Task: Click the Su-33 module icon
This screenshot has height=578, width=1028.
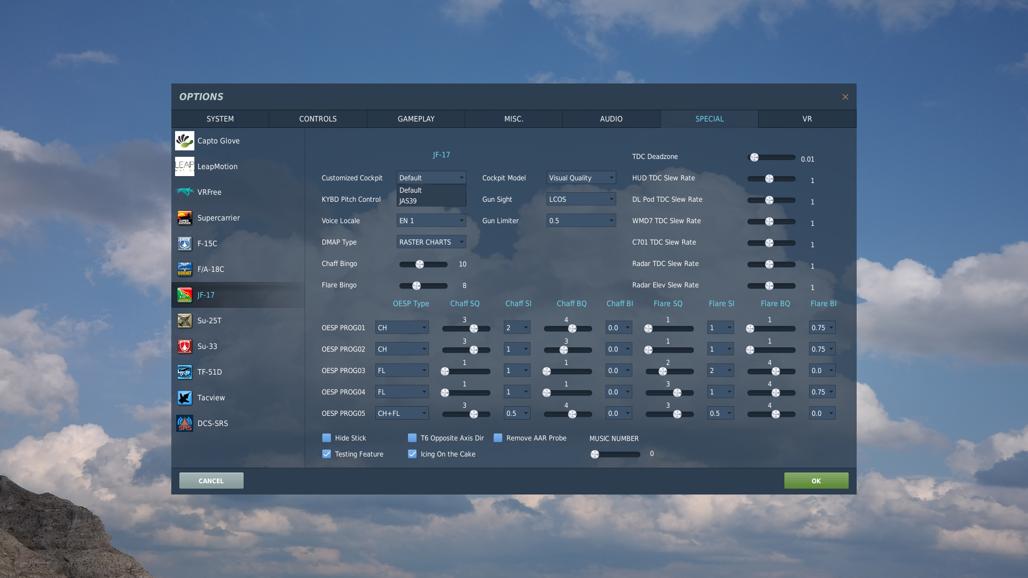Action: click(184, 346)
